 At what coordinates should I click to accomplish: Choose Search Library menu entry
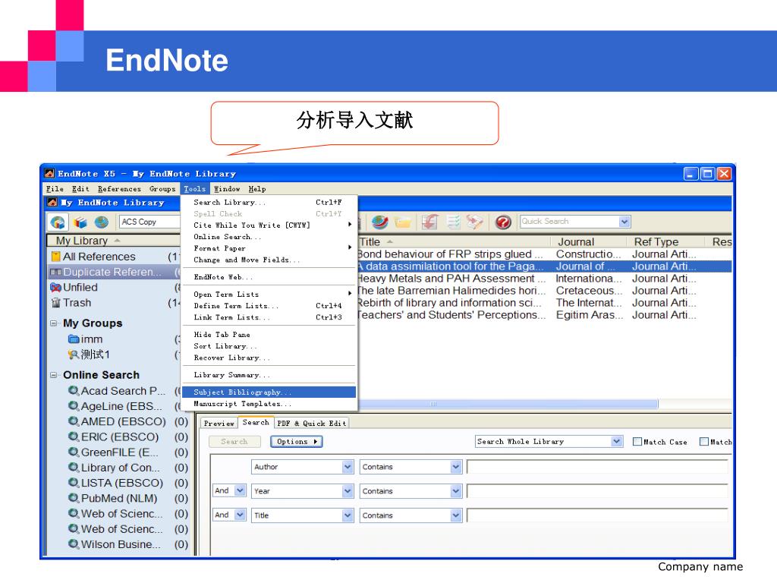coord(269,202)
